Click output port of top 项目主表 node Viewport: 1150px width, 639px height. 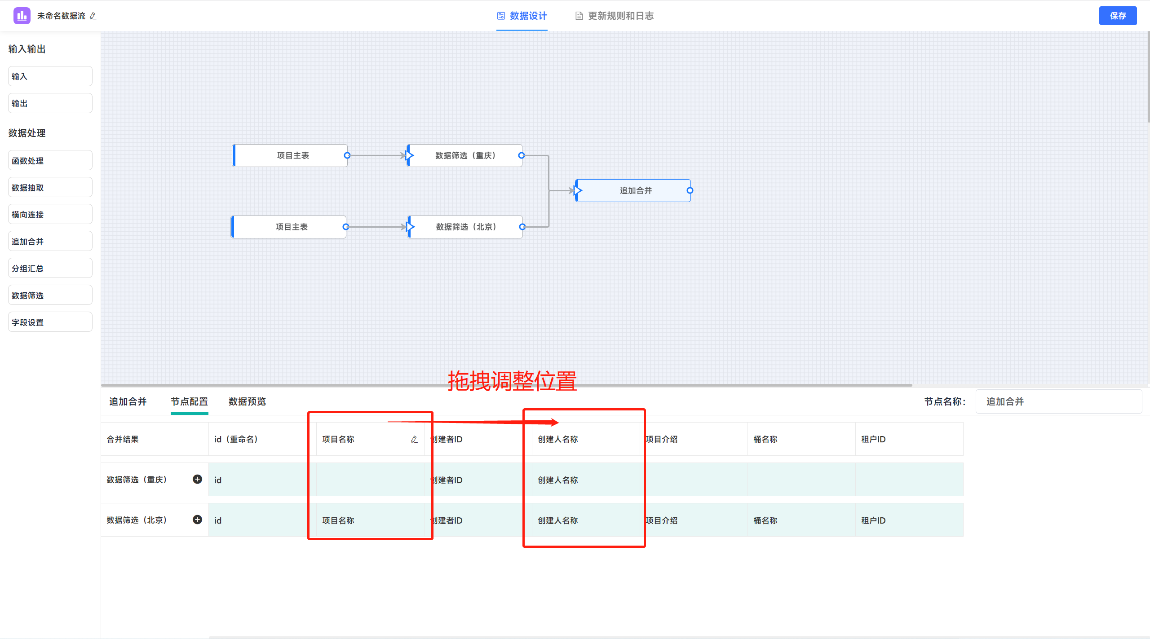tap(347, 155)
